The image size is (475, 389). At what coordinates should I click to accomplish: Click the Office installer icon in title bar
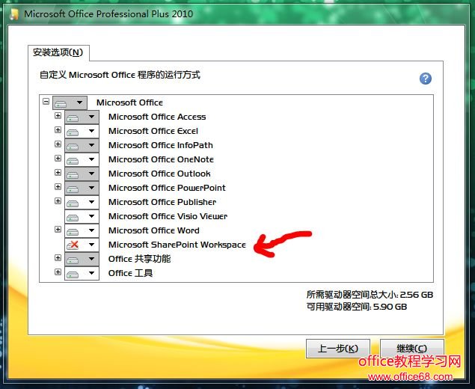click(14, 14)
